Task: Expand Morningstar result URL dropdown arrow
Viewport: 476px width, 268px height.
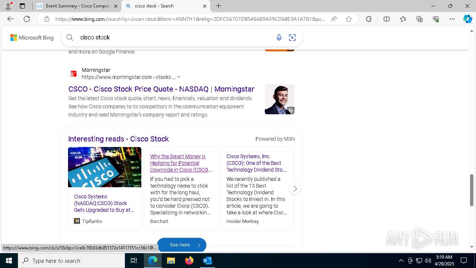Action: [x=179, y=77]
